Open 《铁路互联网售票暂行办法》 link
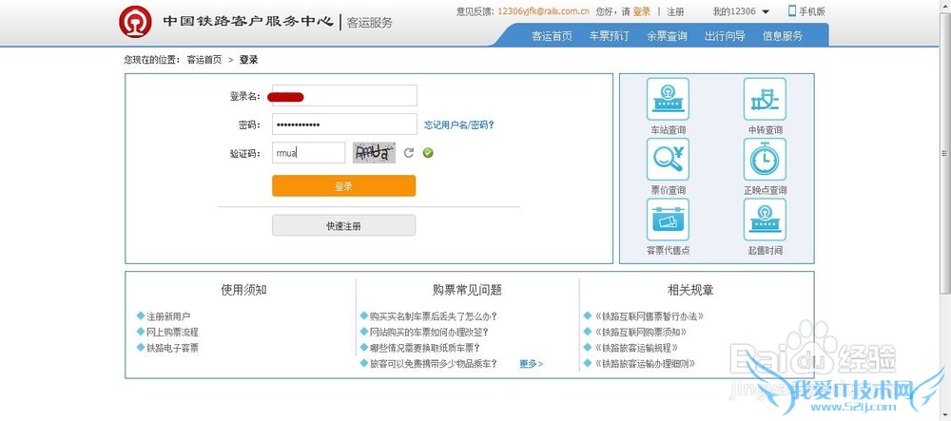951x421 pixels. pos(650,316)
